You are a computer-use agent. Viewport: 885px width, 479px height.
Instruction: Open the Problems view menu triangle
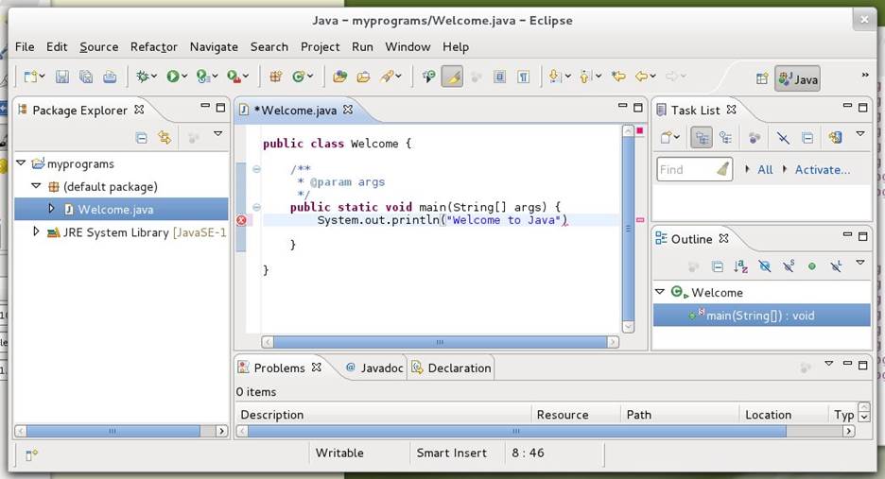point(828,364)
